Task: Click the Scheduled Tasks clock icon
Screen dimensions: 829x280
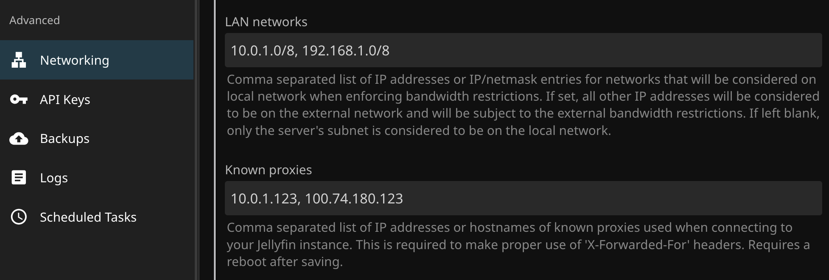Action: [x=19, y=217]
